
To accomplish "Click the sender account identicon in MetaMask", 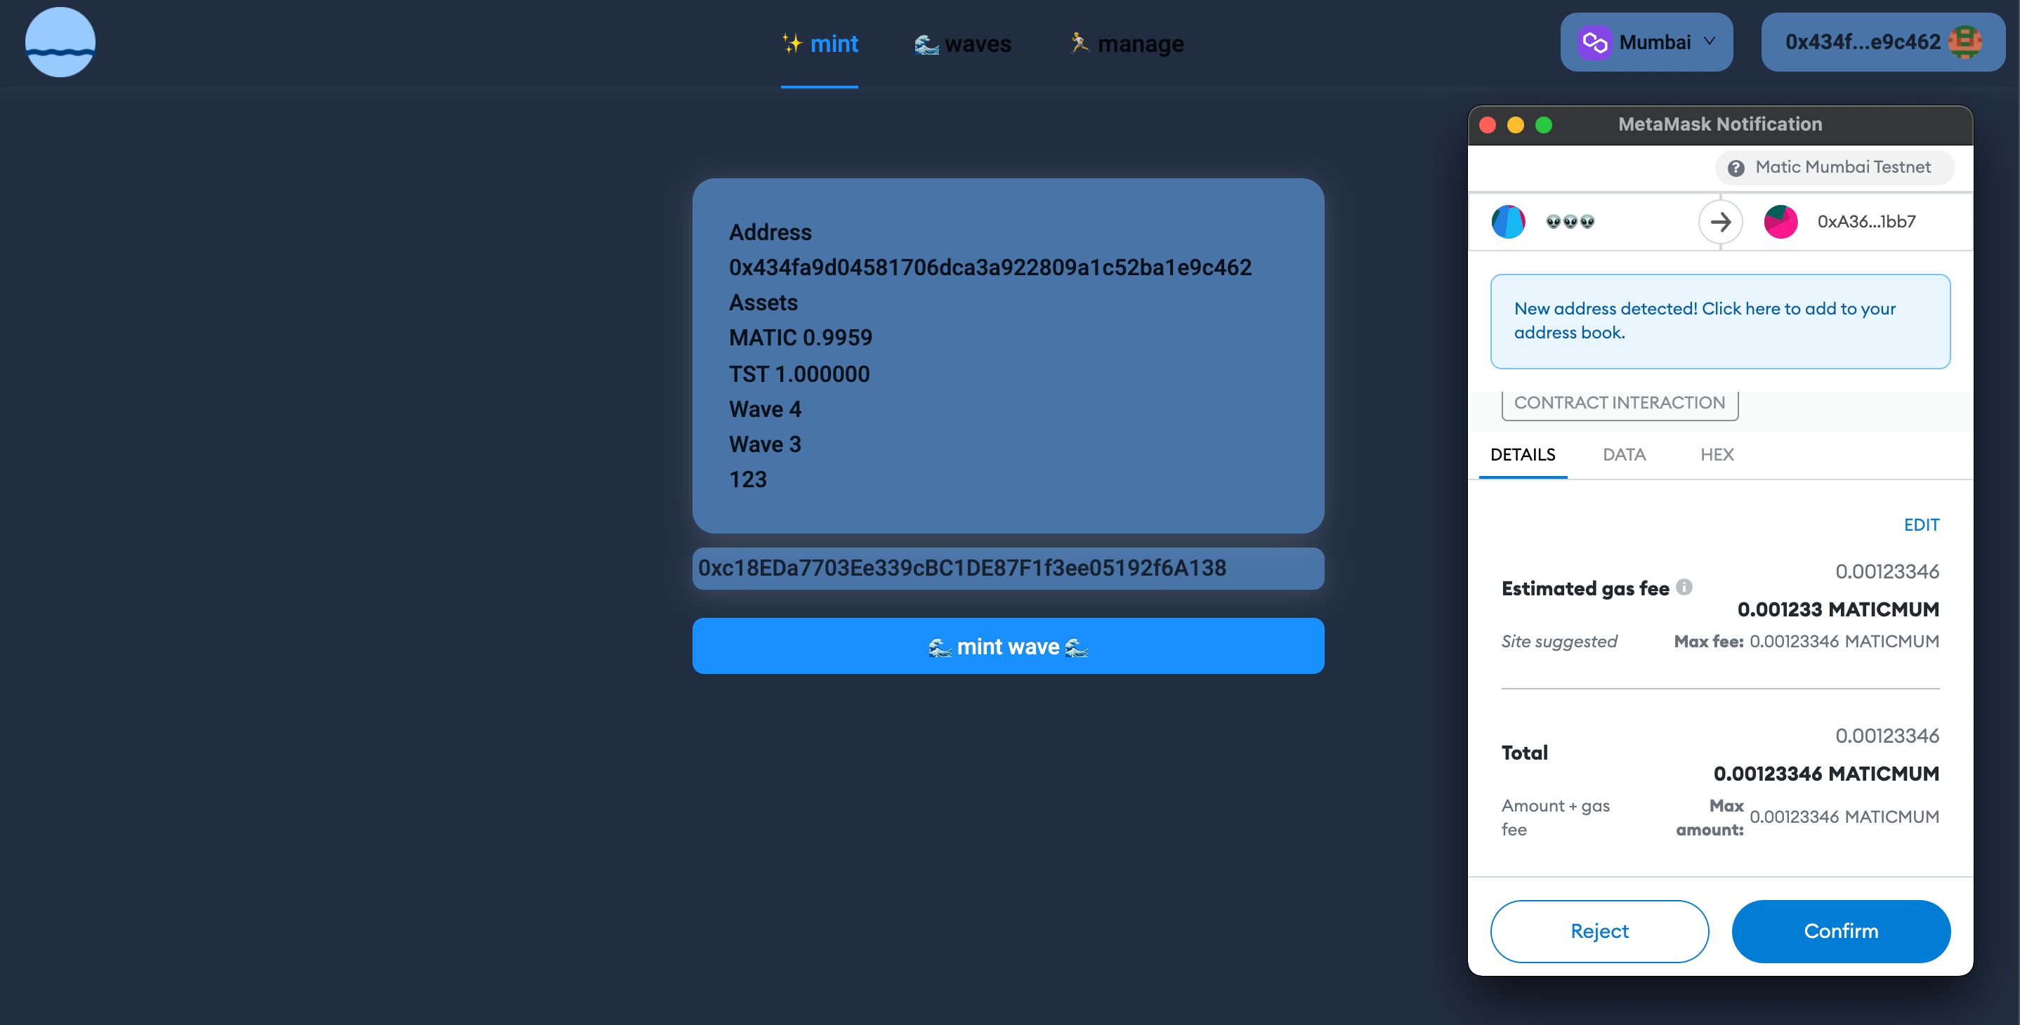I will click(1508, 222).
